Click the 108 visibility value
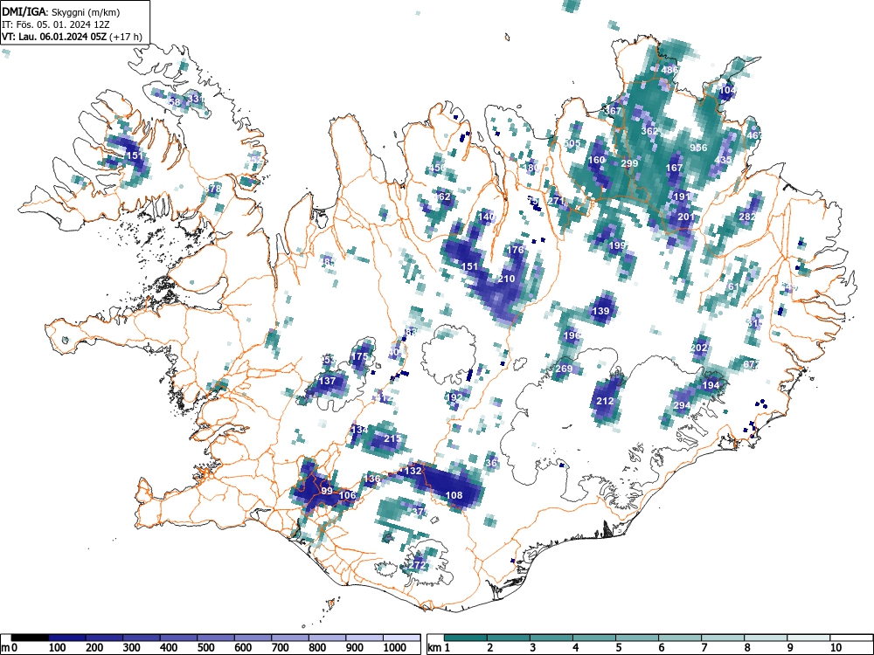Image resolution: width=874 pixels, height=655 pixels. (454, 495)
